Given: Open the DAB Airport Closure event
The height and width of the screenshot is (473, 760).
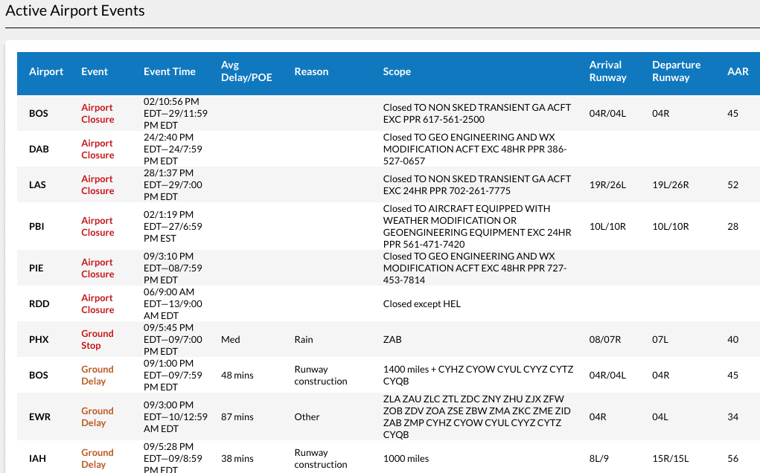Looking at the screenshot, I should 97,149.
